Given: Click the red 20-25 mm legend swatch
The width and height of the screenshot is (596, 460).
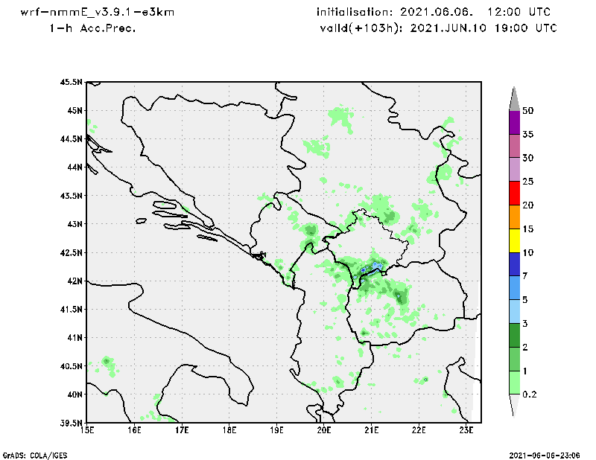Looking at the screenshot, I should pos(514,194).
